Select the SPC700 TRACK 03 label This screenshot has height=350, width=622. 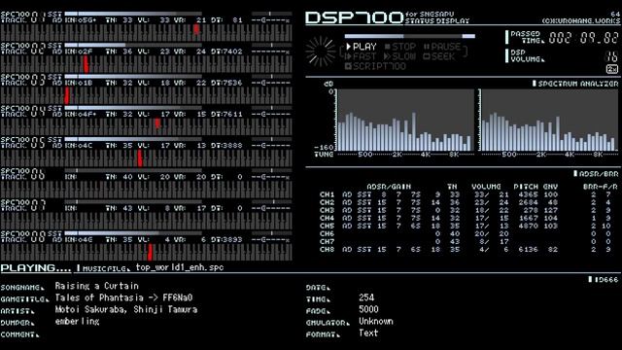point(23,80)
